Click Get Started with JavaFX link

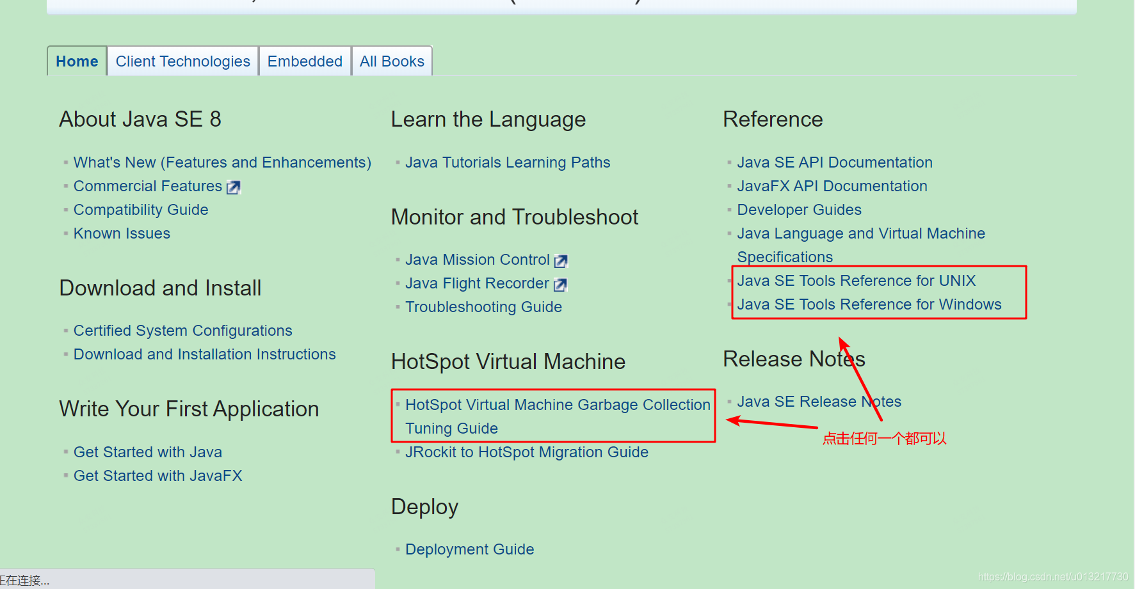tap(158, 476)
